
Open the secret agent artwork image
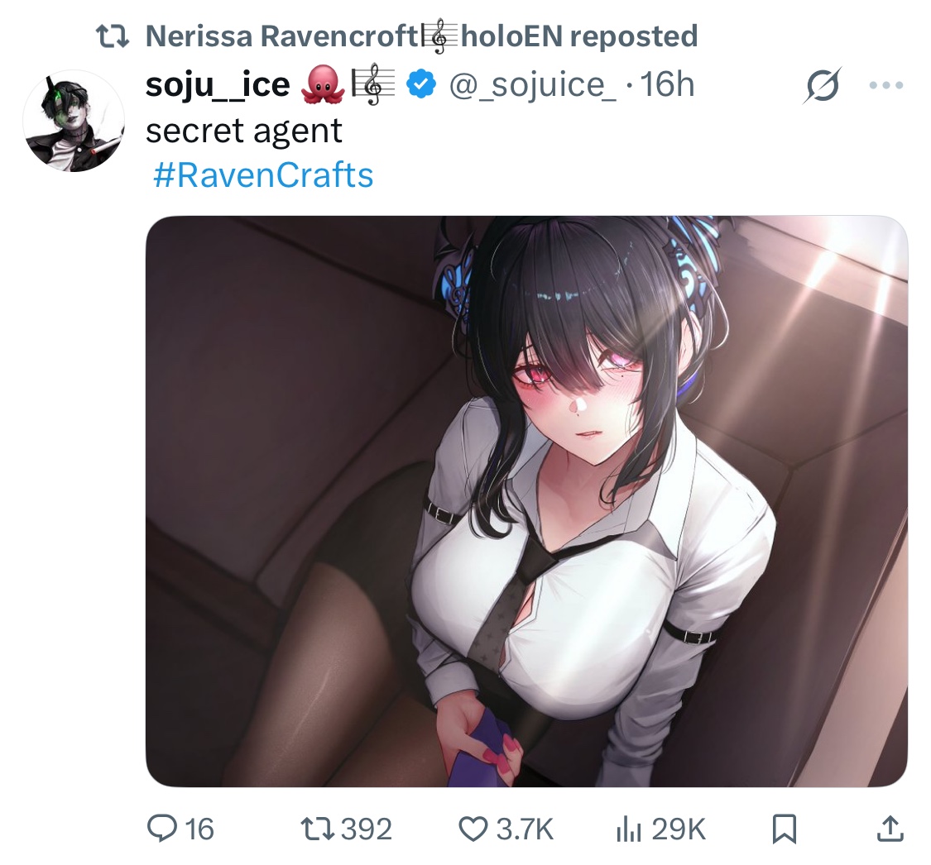click(526, 501)
